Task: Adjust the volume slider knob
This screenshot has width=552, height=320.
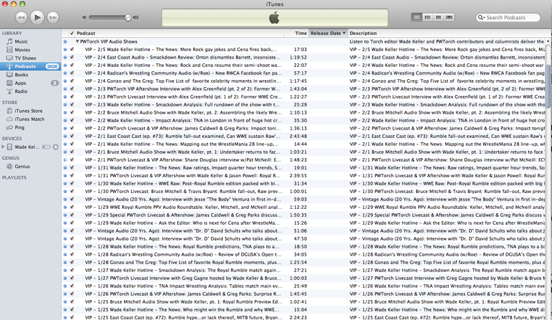Action: pos(128,17)
